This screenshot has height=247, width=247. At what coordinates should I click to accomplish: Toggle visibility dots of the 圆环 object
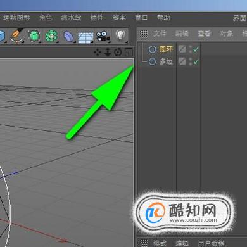(191, 49)
